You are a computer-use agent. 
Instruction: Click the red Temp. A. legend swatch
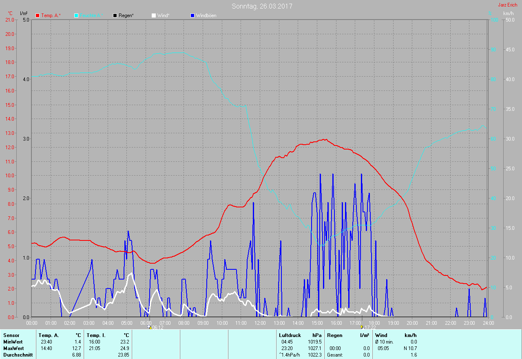click(x=38, y=15)
